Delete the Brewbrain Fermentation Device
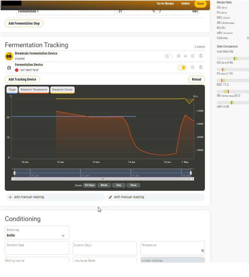Screen dimensions: 249x277 (x=201, y=56)
